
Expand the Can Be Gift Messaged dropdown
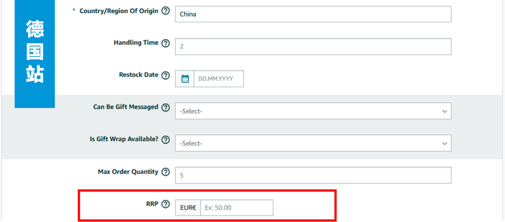pyautogui.click(x=313, y=111)
